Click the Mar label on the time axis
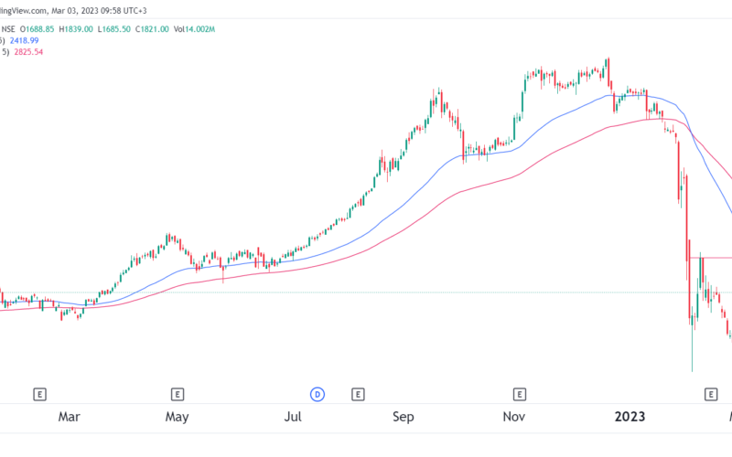This screenshot has width=732, height=457. point(69,418)
